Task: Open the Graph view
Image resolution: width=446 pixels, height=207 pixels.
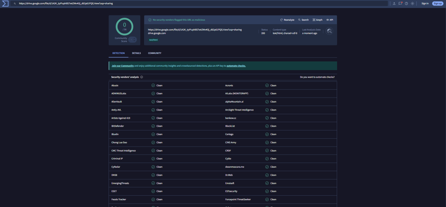Action: coord(317,20)
